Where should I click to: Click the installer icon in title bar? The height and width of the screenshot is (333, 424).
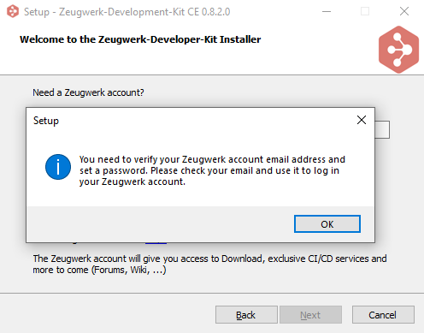point(13,11)
